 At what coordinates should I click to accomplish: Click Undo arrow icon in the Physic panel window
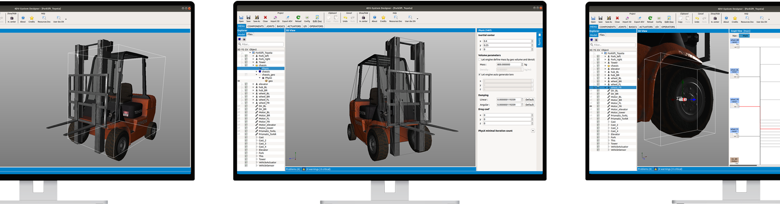point(345,18)
